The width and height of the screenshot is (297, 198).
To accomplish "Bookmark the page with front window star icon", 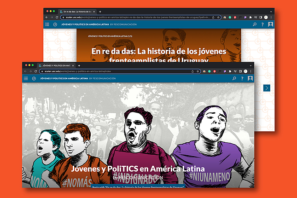I will click(x=198, y=71).
